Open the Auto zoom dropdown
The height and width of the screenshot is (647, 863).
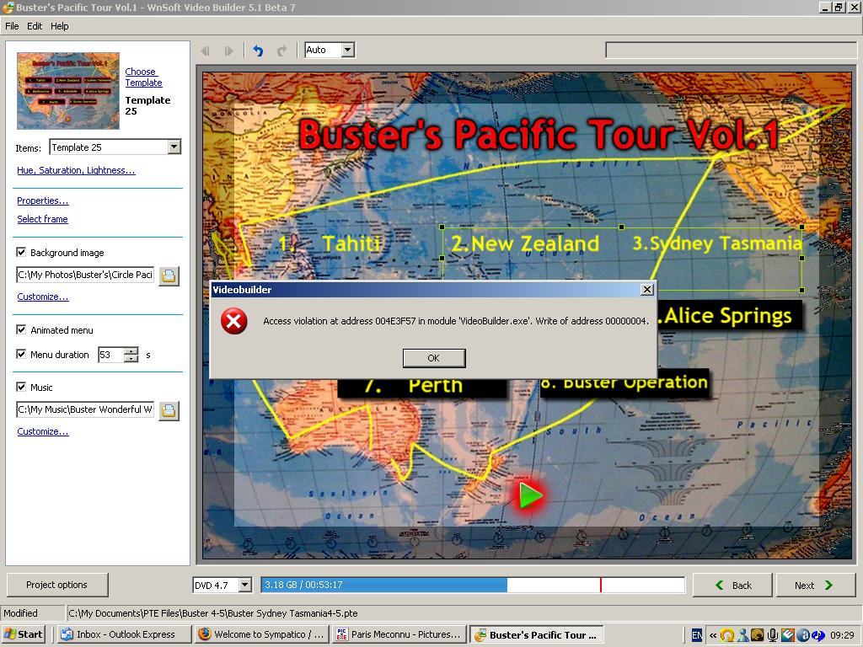coord(347,51)
